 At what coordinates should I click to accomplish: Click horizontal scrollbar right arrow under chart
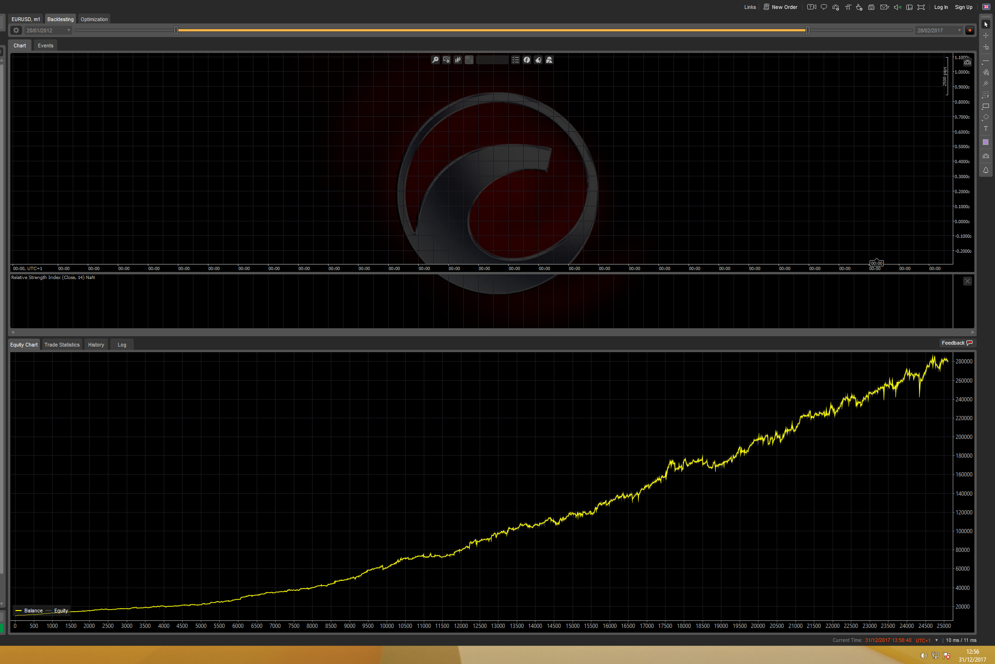pyautogui.click(x=972, y=332)
